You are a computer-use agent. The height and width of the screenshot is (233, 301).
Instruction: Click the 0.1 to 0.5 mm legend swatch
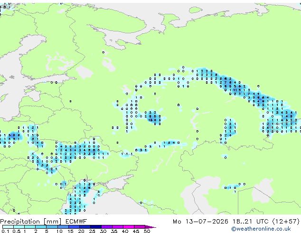click(x=8, y=227)
